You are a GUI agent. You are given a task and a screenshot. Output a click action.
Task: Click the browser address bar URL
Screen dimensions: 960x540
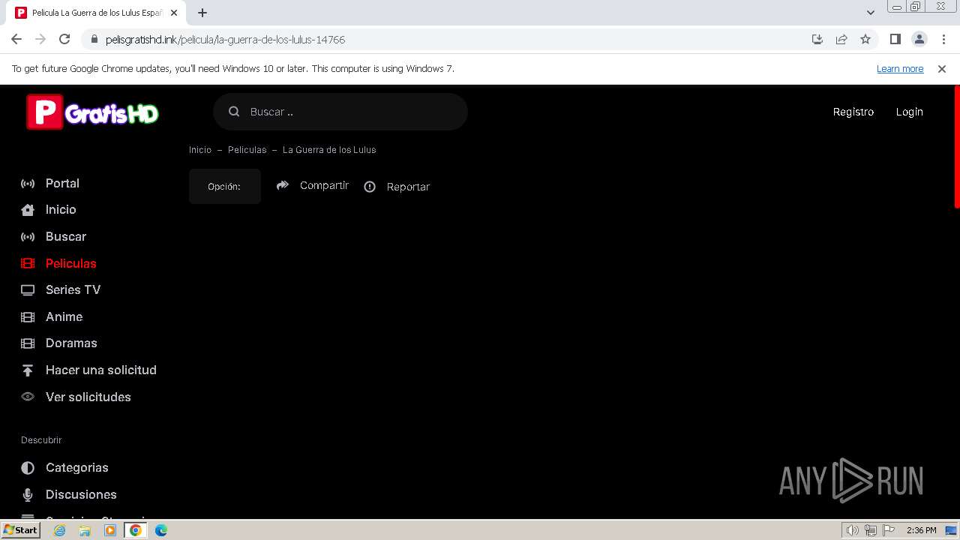[x=225, y=40]
